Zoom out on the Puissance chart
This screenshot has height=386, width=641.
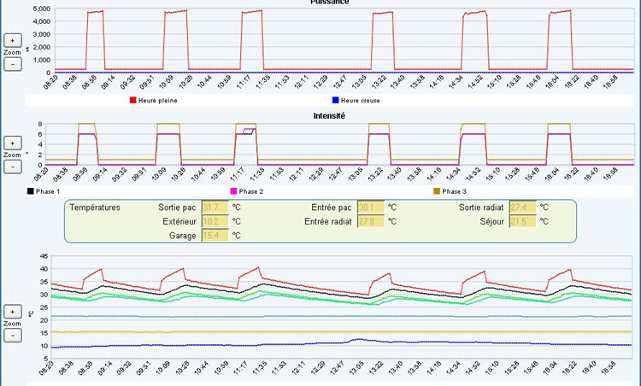click(x=13, y=64)
